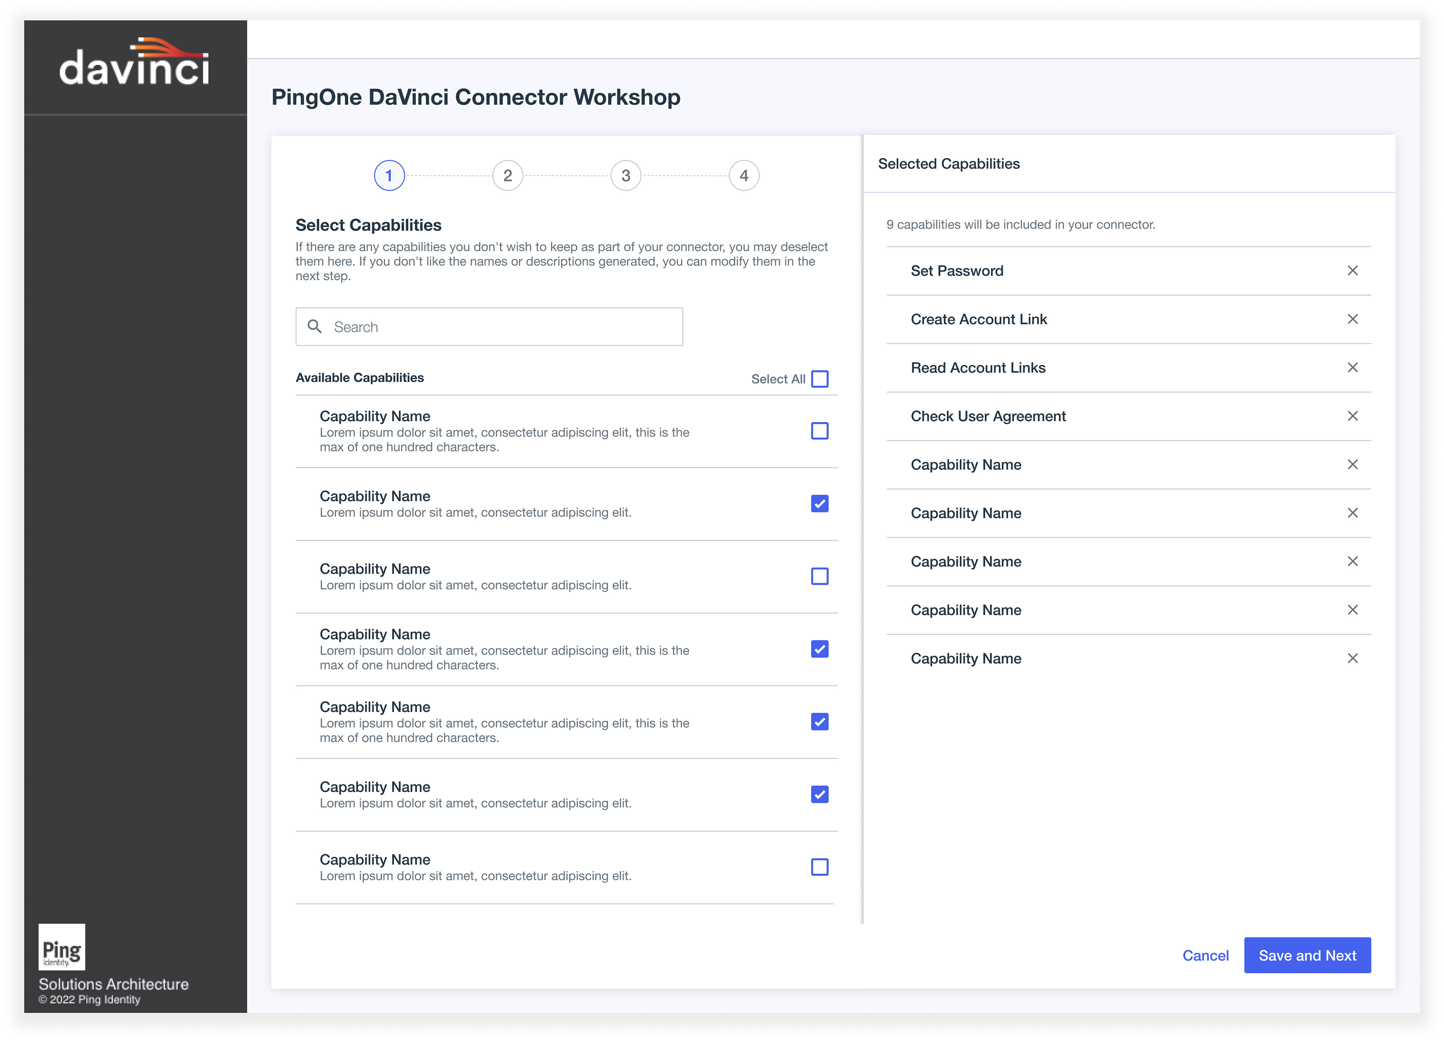Click PingOne DaVinci Connector Workshop title
1444x1041 pixels.
(476, 97)
